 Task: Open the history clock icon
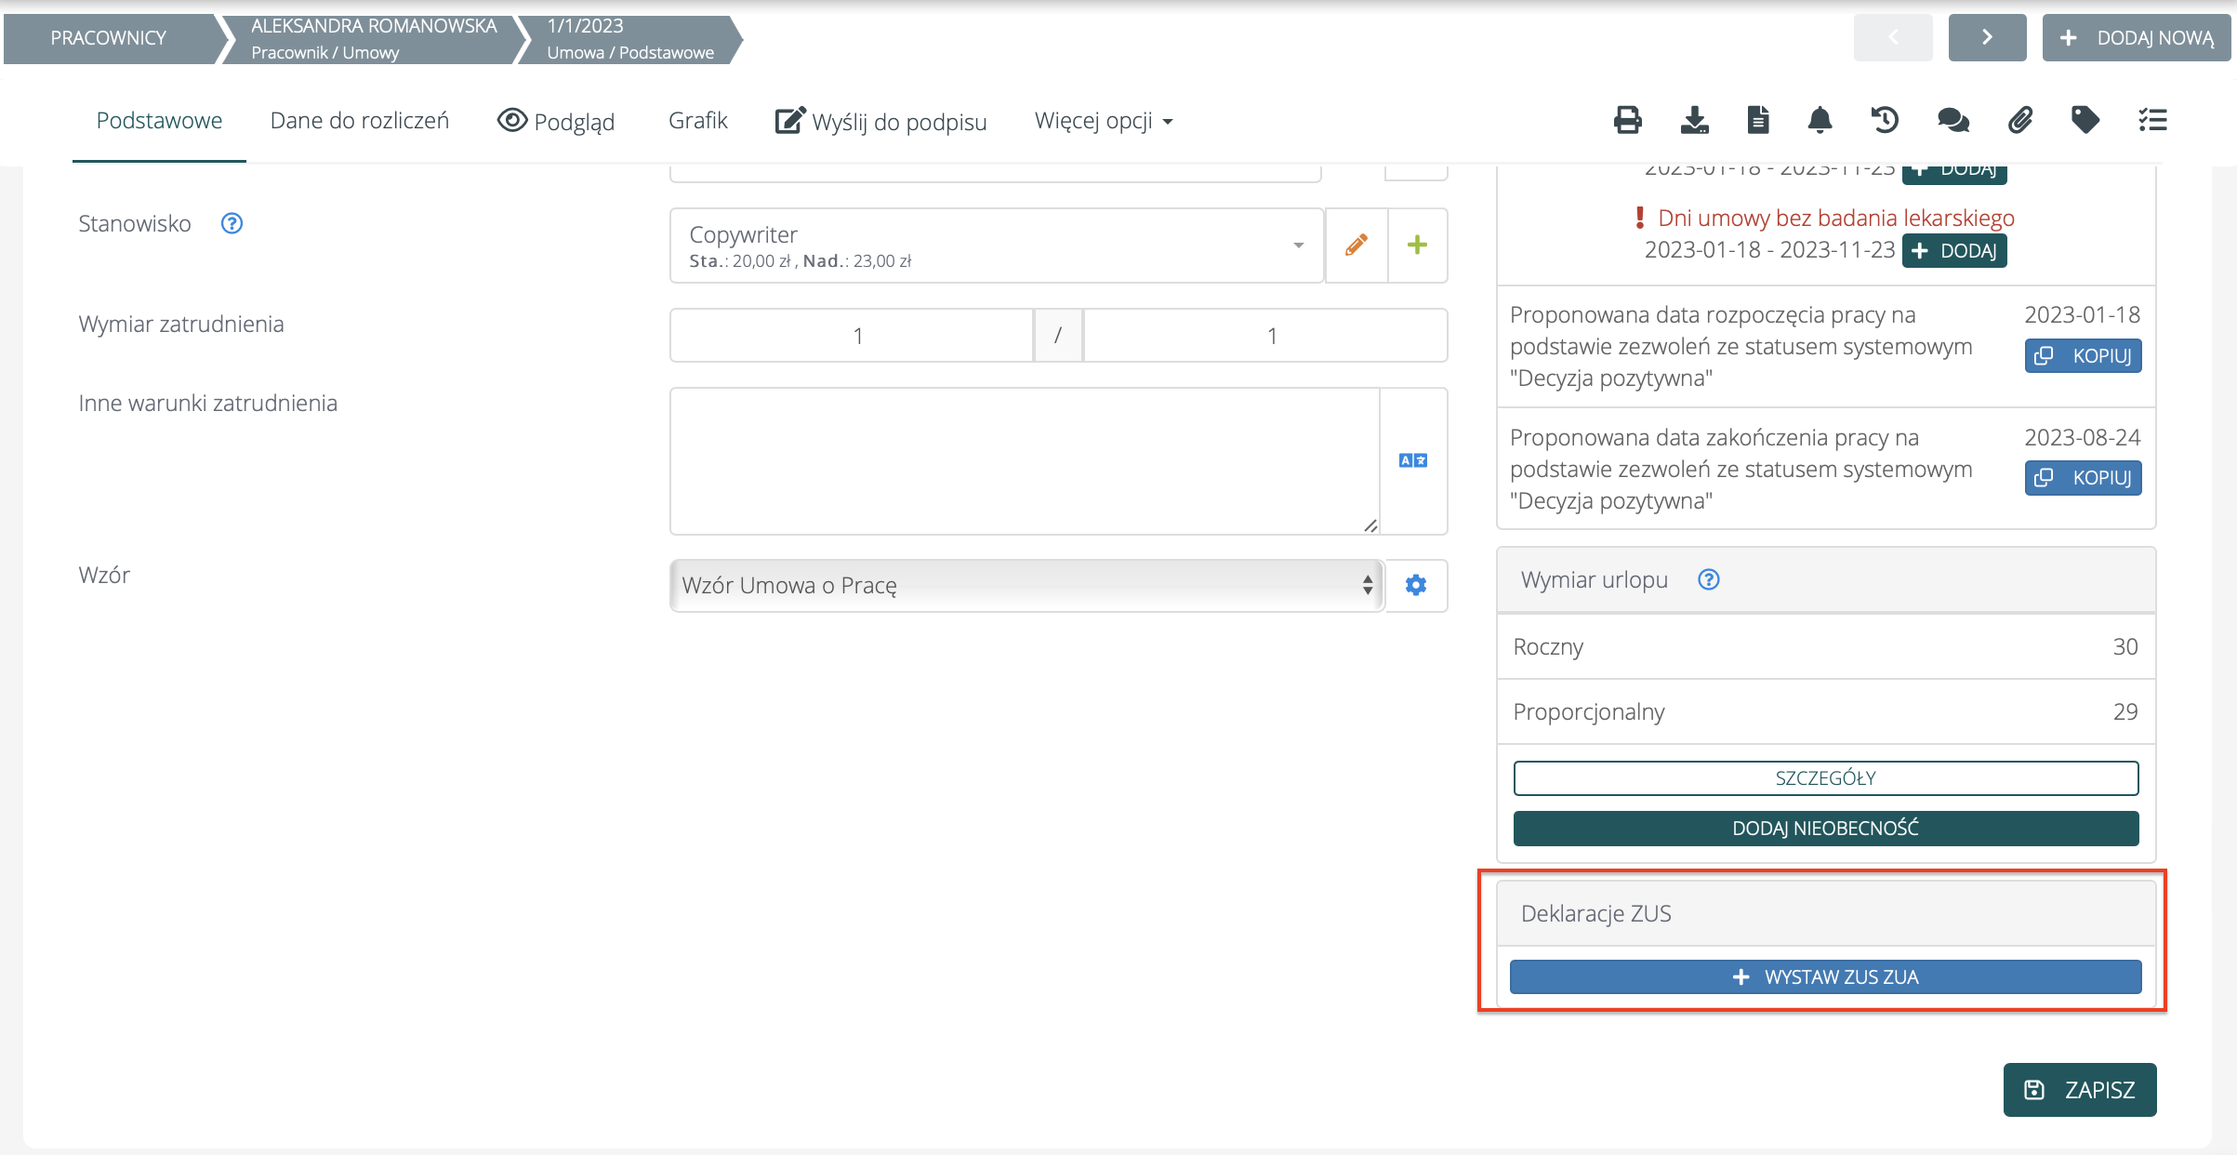1885,120
